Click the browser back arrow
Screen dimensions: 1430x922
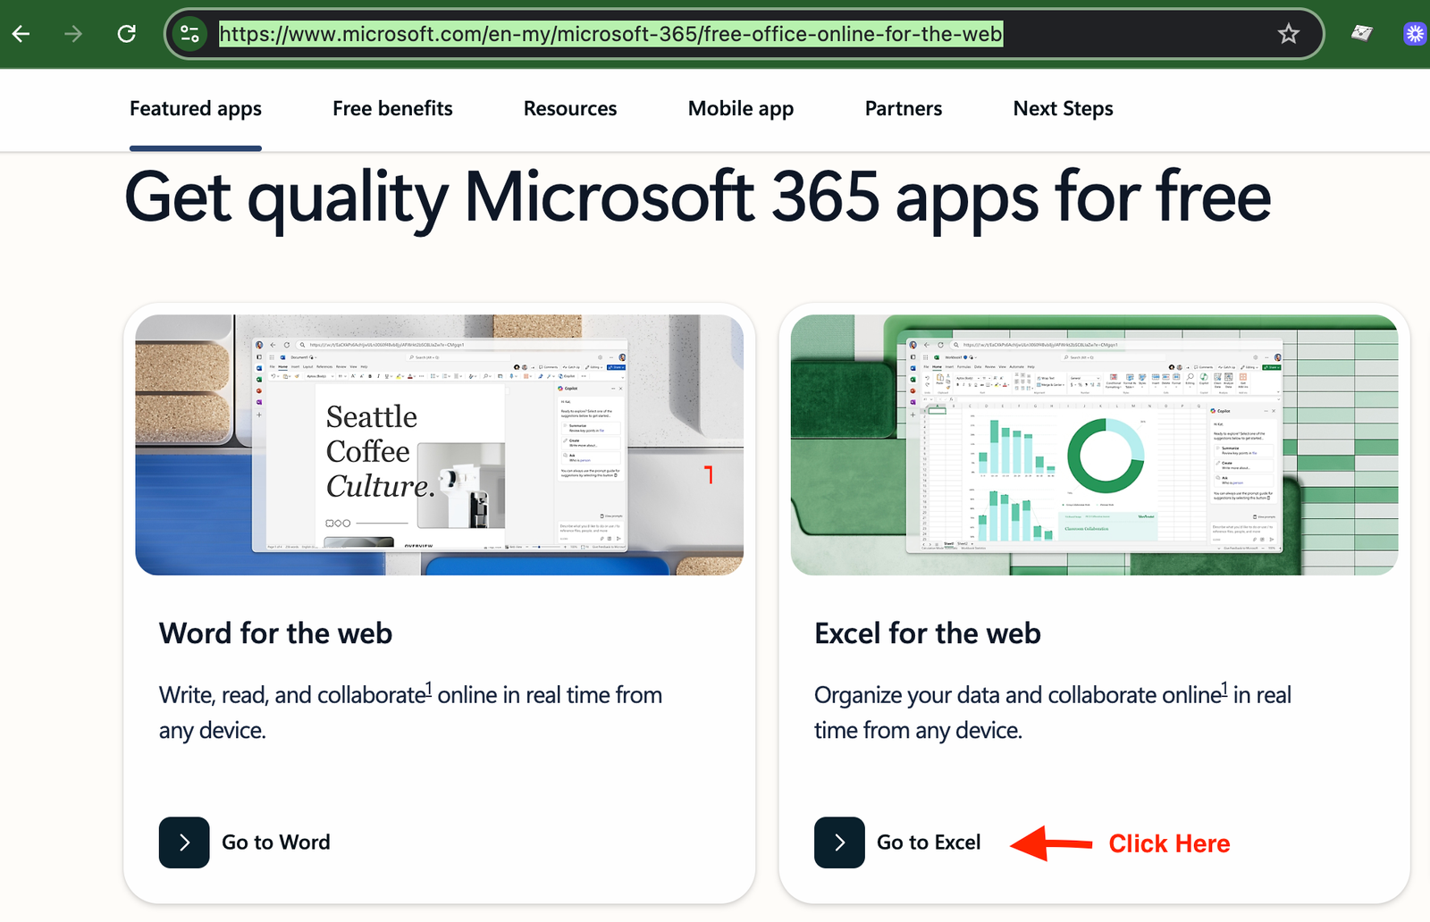coord(21,34)
